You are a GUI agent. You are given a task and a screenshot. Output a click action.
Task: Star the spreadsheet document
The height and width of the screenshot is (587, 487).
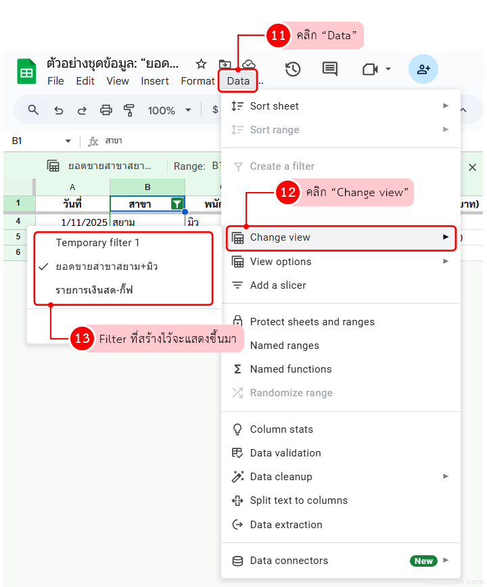(201, 64)
